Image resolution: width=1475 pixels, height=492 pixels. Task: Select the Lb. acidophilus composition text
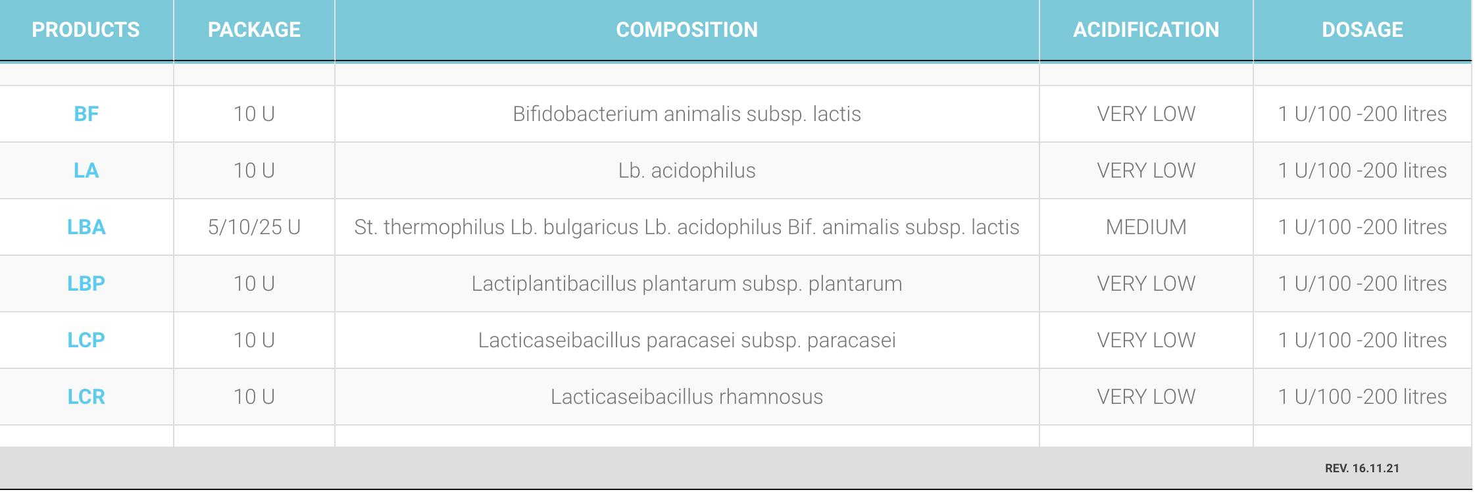[687, 170]
